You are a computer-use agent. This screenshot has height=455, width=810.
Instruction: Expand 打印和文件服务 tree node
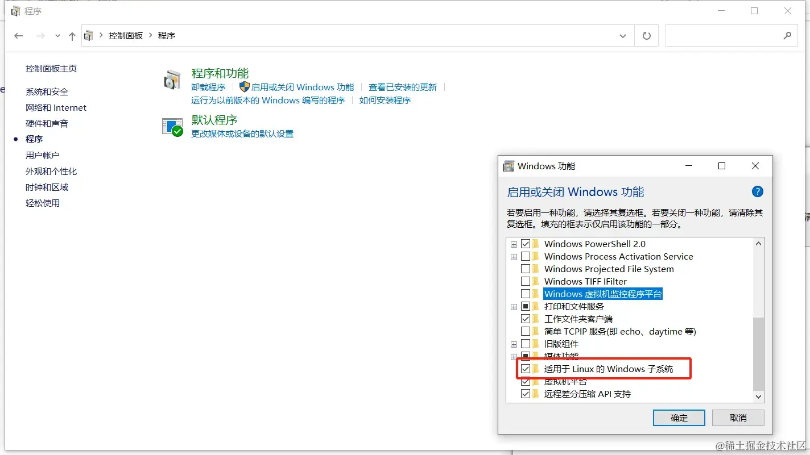click(514, 307)
